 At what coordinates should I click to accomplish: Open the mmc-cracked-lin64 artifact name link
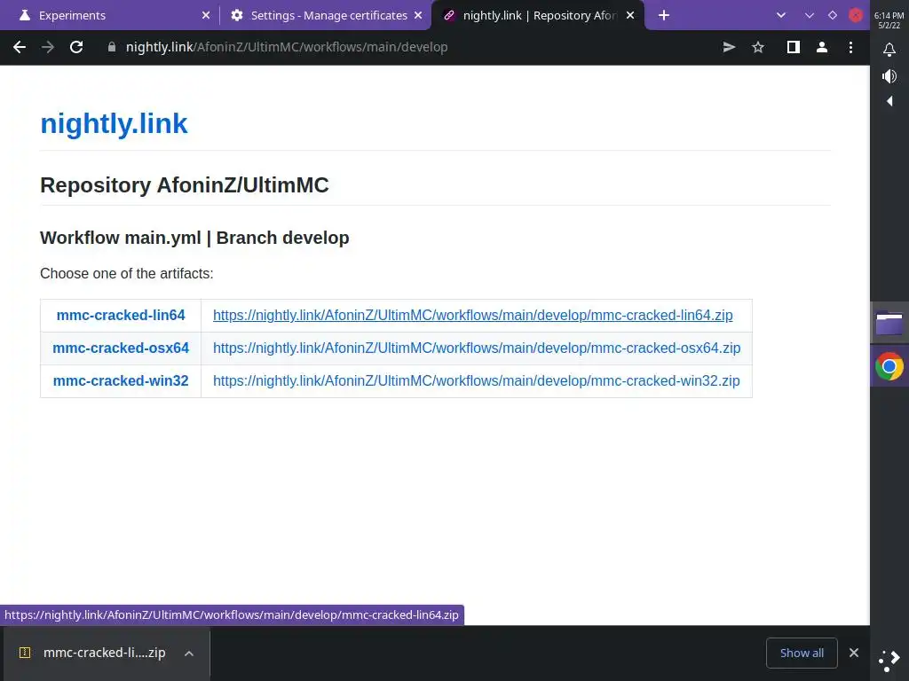click(121, 315)
